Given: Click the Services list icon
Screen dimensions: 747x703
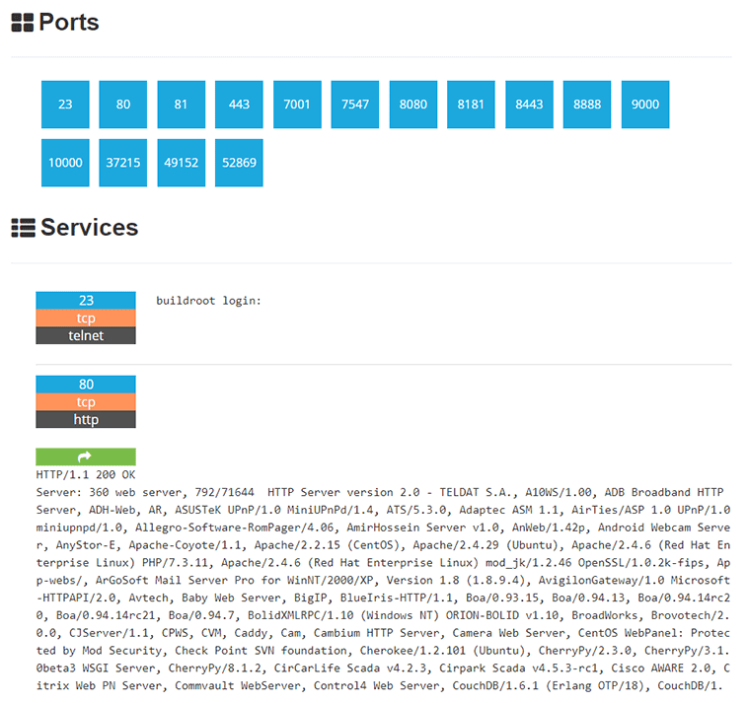Looking at the screenshot, I should click(x=24, y=228).
